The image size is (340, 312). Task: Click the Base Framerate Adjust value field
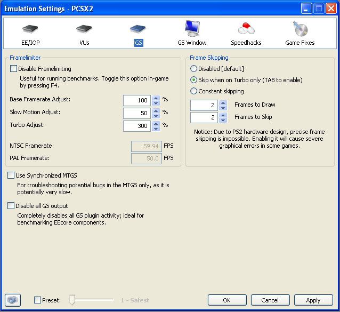pos(137,100)
